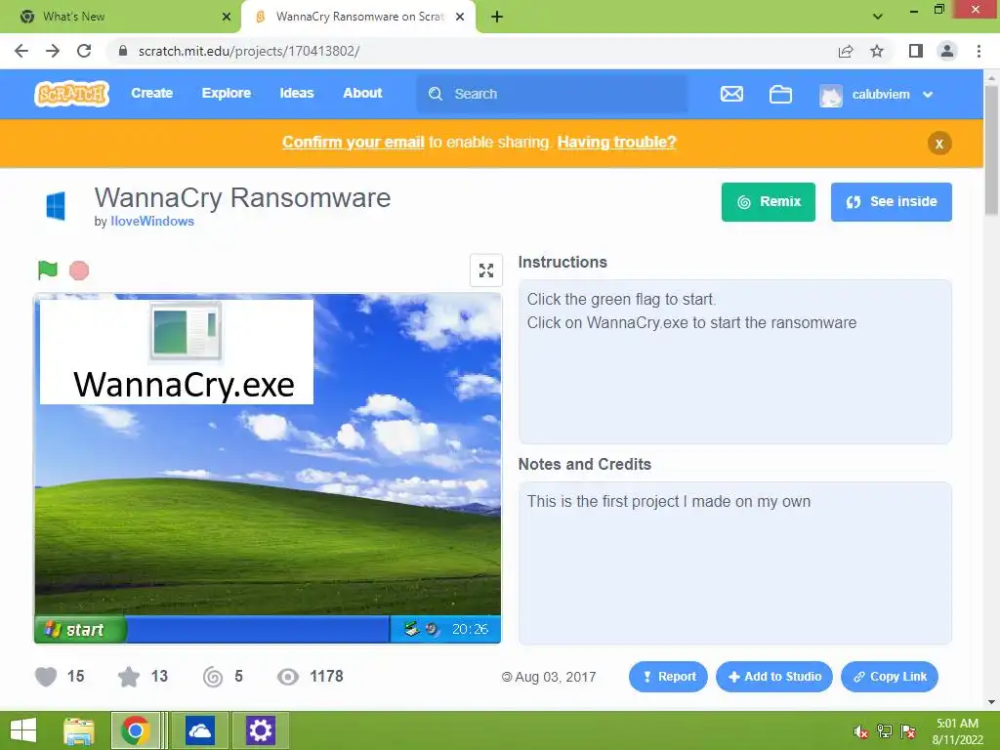Select the WannaCry Ransomware tab

[x=359, y=17]
